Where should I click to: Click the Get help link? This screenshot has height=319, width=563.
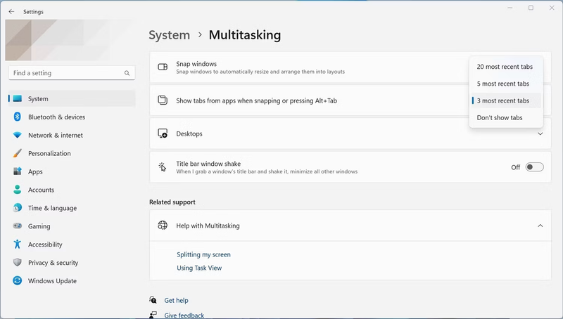(176, 300)
